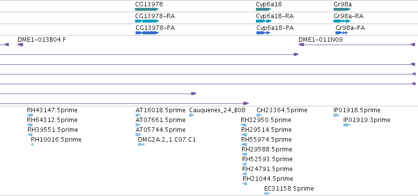
Task: Click the AT07661.5prime EST glyph
Action: 138,125
